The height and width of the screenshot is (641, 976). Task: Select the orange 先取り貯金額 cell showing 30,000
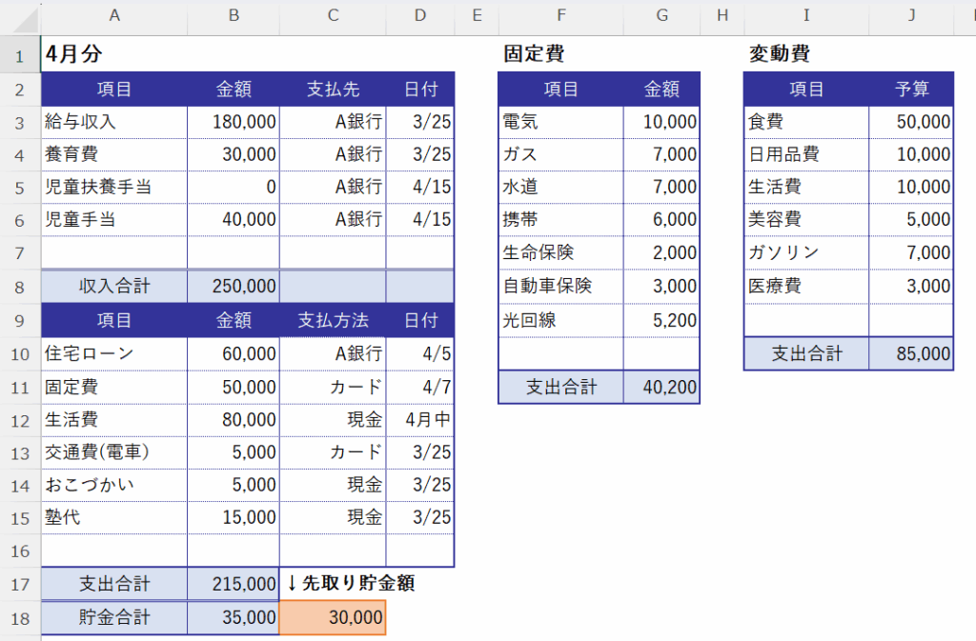[333, 618]
